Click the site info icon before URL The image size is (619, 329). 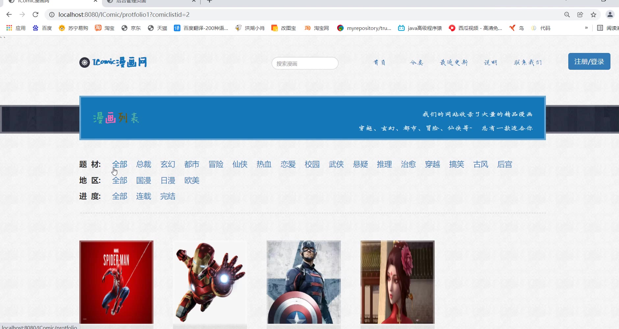[x=52, y=14]
